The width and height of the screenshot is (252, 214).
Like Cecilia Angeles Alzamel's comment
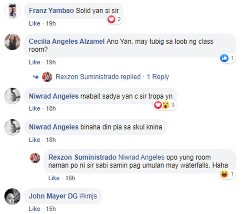(x=34, y=62)
